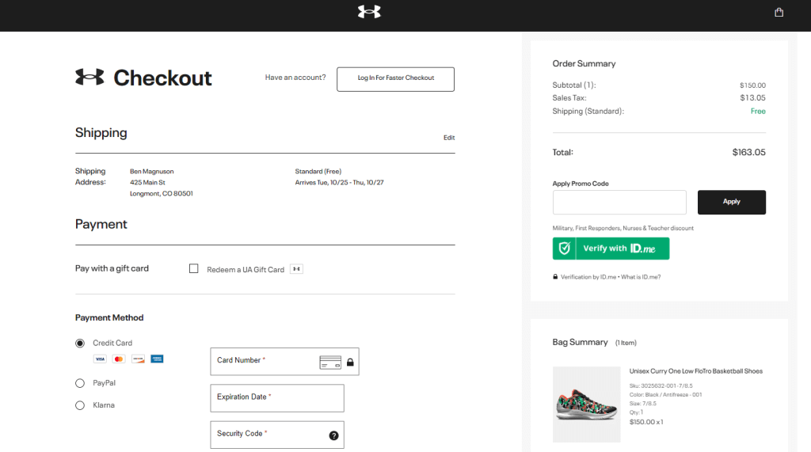The height and width of the screenshot is (452, 811).
Task: Click the American Express card icon
Action: [x=157, y=359]
